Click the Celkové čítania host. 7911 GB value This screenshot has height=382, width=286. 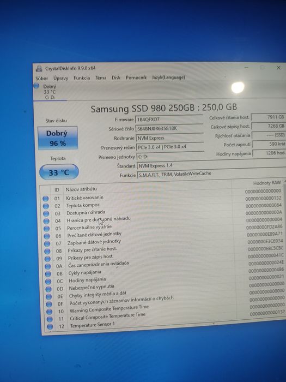point(268,117)
